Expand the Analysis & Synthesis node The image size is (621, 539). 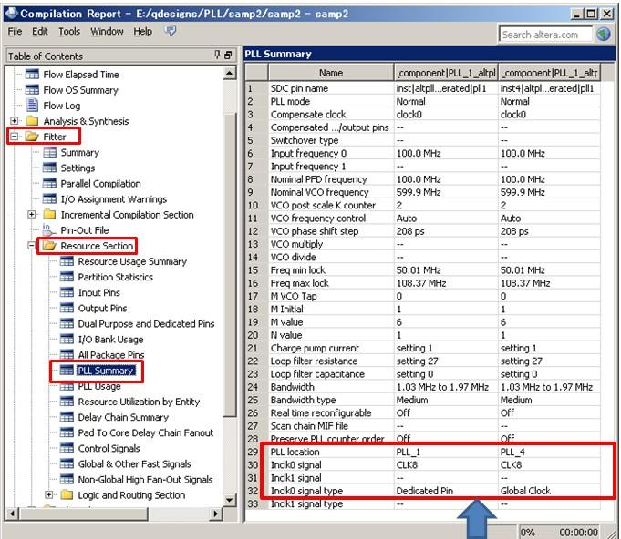(15, 121)
